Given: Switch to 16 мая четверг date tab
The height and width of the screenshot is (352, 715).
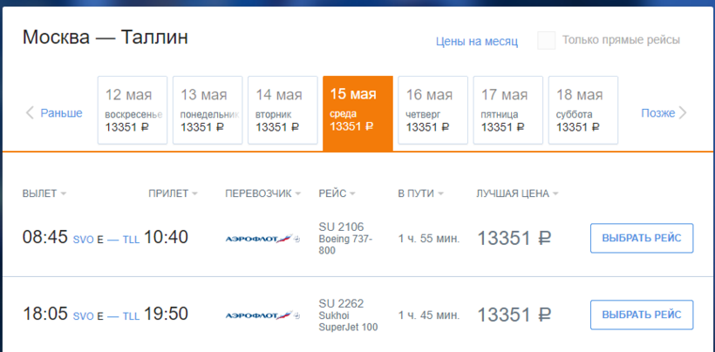Looking at the screenshot, I should click(x=432, y=111).
